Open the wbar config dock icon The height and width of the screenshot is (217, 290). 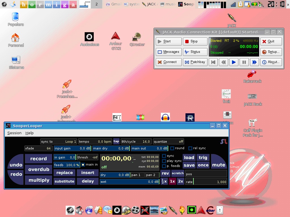(210, 210)
